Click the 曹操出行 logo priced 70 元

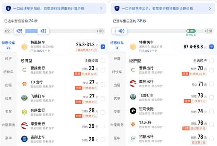(133, 70)
